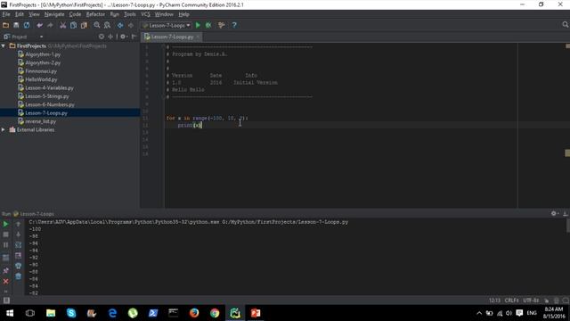Click the Replace toolbar icon
The height and width of the screenshot is (321, 570).
pyautogui.click(x=107, y=26)
